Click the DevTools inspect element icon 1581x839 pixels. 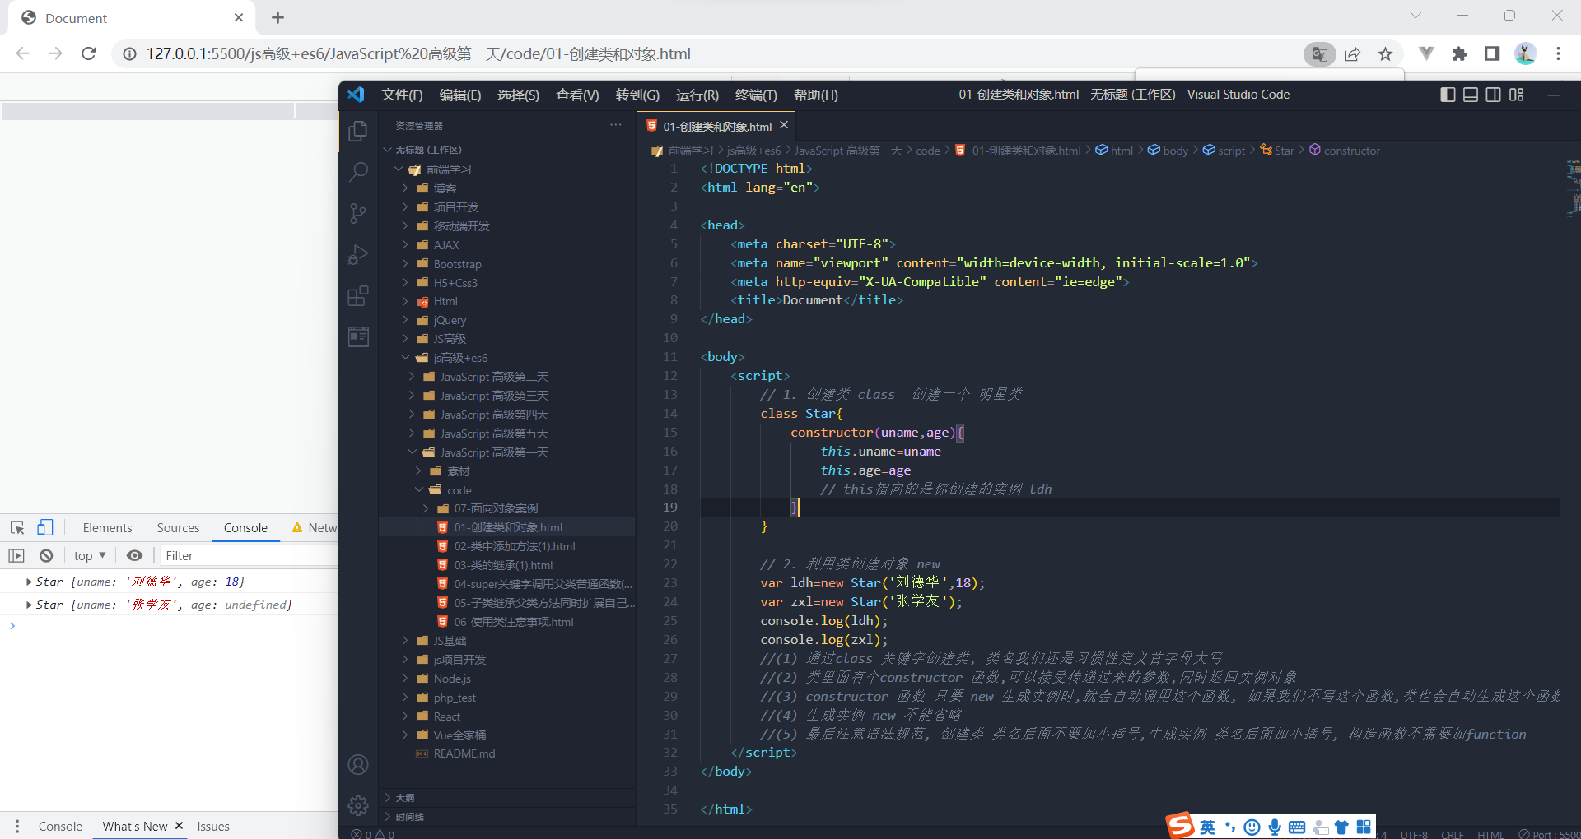(17, 527)
